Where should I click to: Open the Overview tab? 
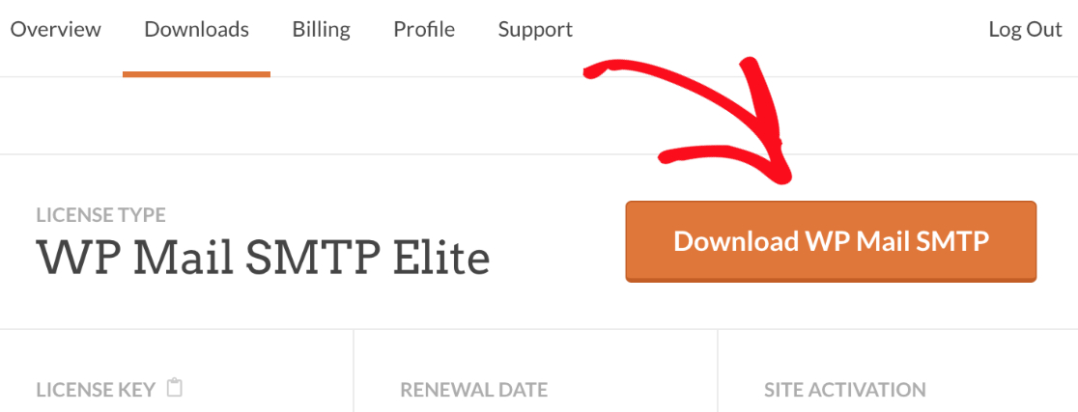pos(56,30)
